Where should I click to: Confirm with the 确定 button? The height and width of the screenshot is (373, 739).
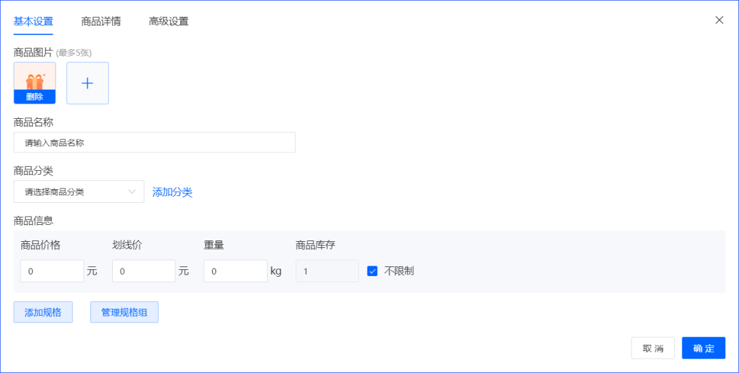point(703,348)
